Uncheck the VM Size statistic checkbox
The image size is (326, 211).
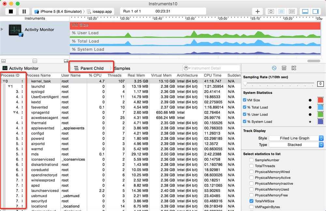click(x=244, y=100)
